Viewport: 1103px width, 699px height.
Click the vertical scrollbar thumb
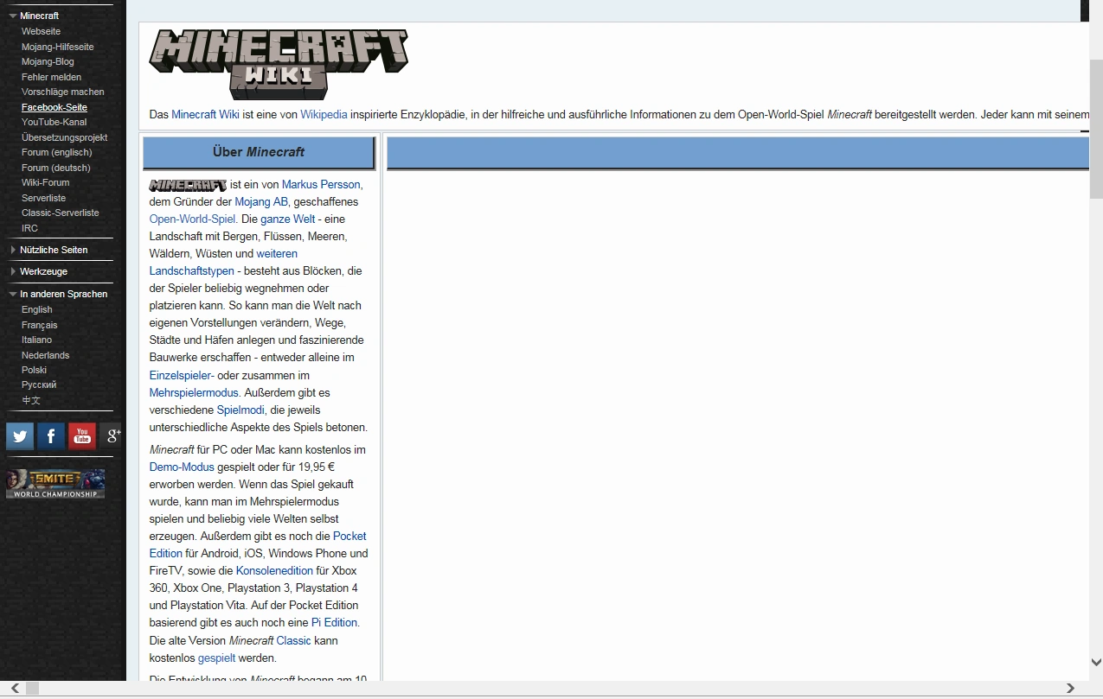click(x=1096, y=128)
